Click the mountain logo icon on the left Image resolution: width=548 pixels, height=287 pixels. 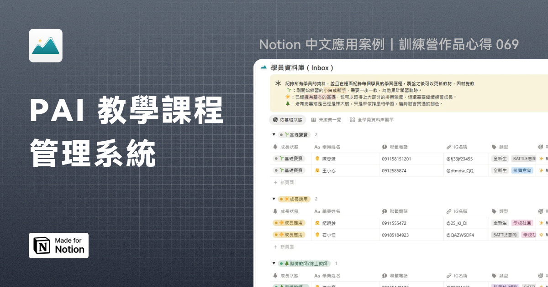tap(46, 46)
